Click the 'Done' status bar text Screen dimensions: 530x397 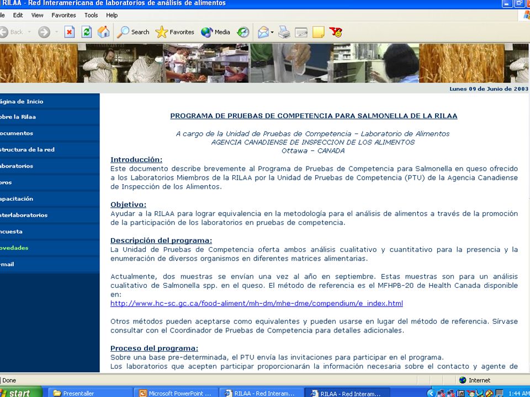(9, 380)
